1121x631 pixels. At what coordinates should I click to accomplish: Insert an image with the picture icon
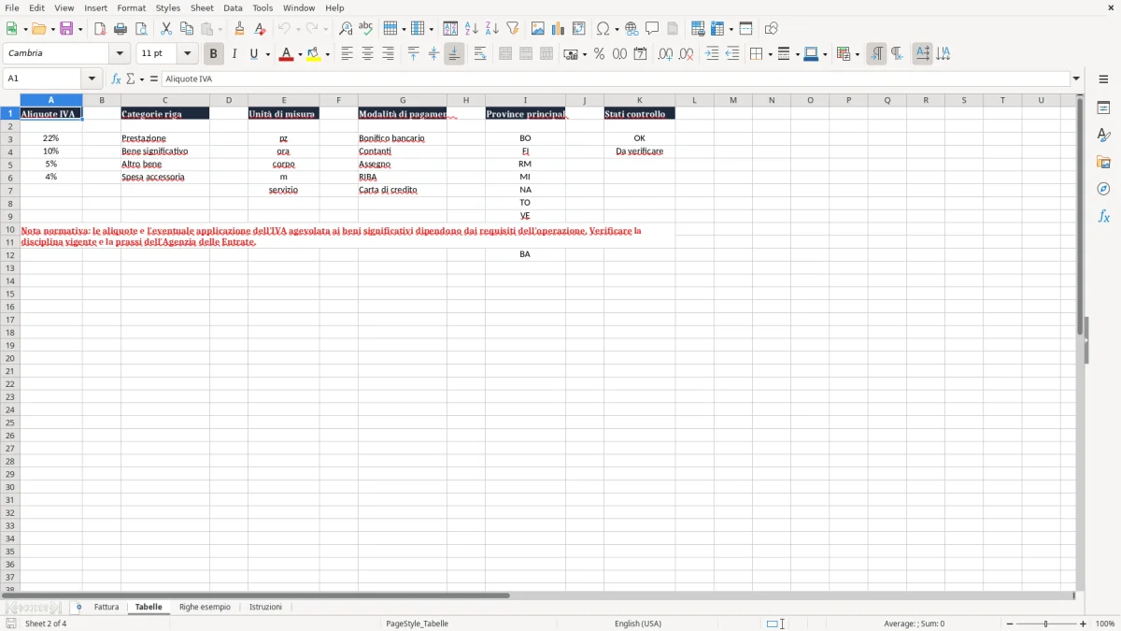tap(538, 29)
